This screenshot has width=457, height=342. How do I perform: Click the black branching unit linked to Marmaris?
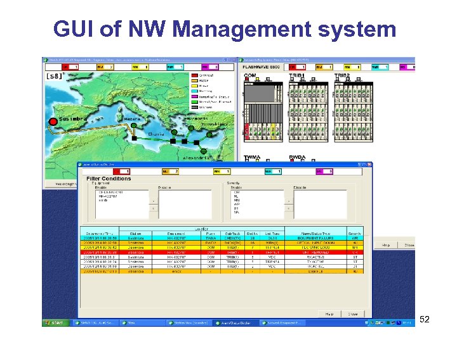point(184,142)
